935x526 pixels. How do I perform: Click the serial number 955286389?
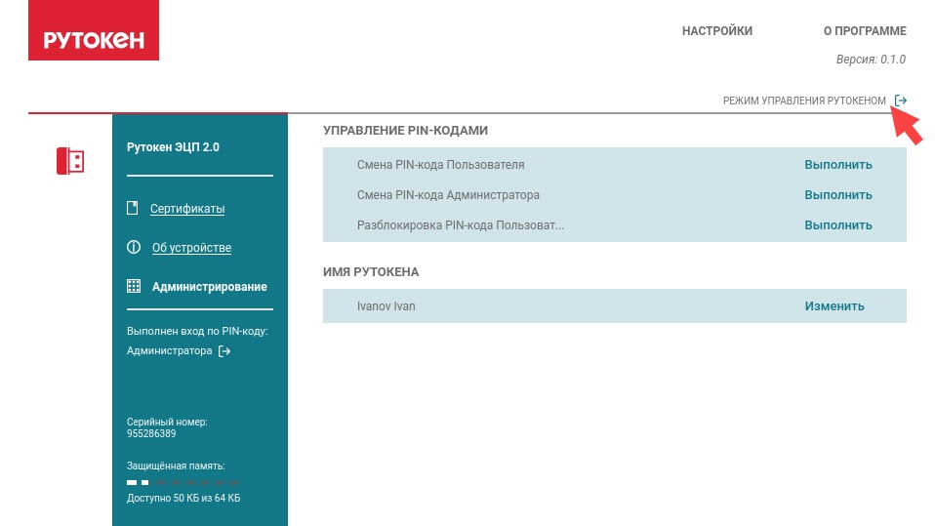(151, 433)
